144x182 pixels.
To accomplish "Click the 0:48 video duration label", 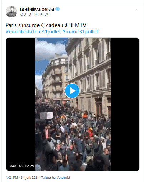I will tap(13, 166).
